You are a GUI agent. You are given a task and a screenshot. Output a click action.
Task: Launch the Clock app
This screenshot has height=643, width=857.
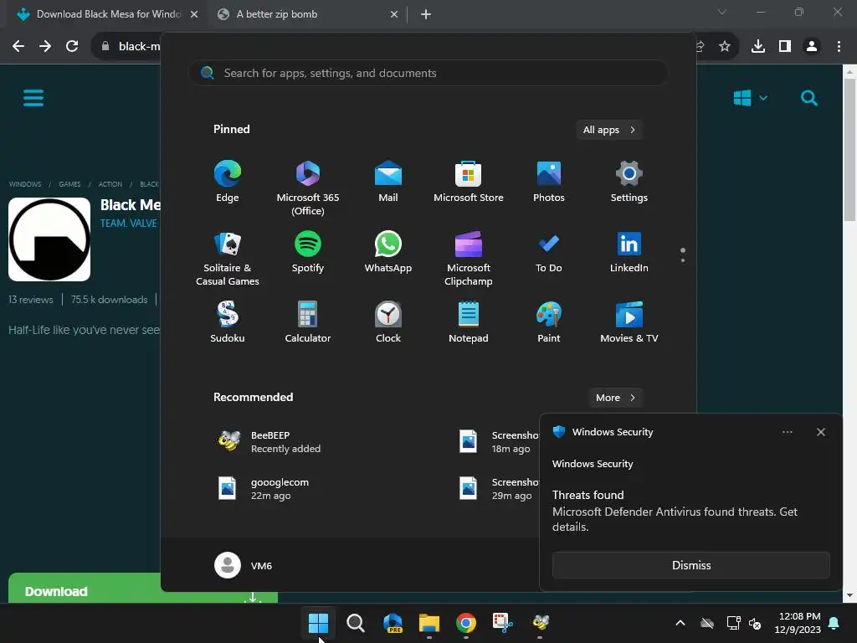(388, 322)
